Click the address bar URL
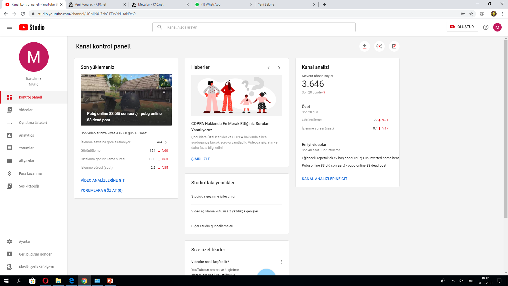Image resolution: width=508 pixels, height=286 pixels. click(x=87, y=14)
